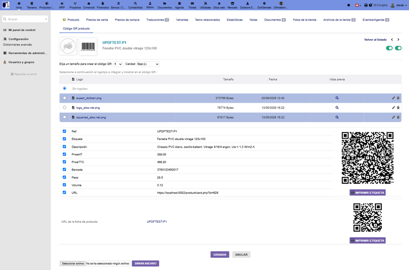
Task: Click the GRABAR button
Action: [219, 255]
